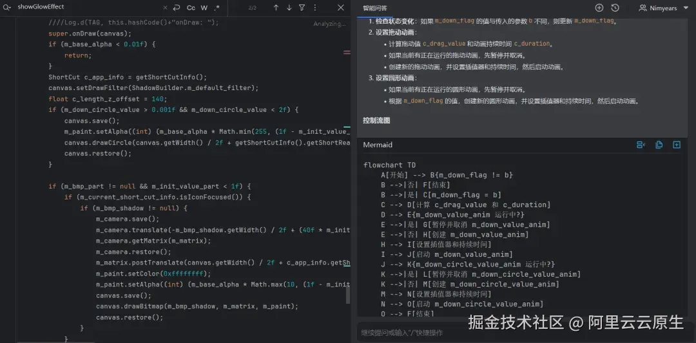
Task: Click the 2/2 match counter
Action: 252,8
